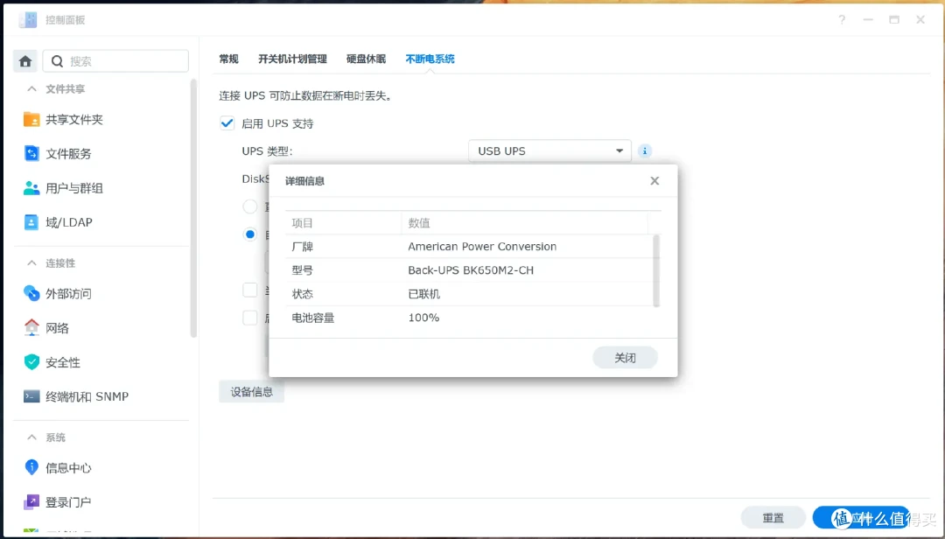Select the 100% battery capacity value

click(x=423, y=318)
